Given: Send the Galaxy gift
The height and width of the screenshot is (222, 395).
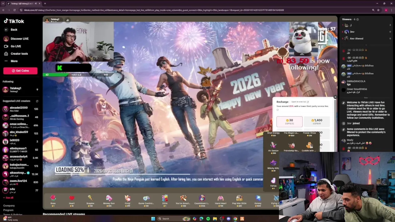Looking at the screenshot, I should 258,200.
